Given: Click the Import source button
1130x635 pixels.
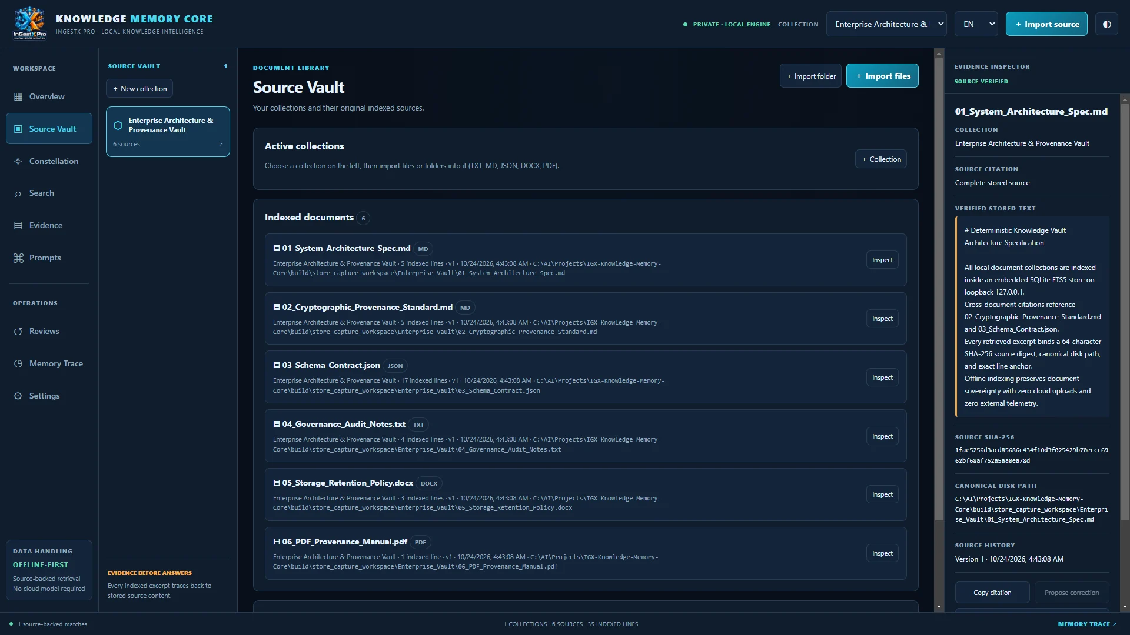Looking at the screenshot, I should (x=1046, y=24).
